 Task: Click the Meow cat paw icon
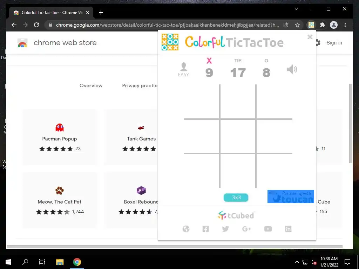pos(60,190)
